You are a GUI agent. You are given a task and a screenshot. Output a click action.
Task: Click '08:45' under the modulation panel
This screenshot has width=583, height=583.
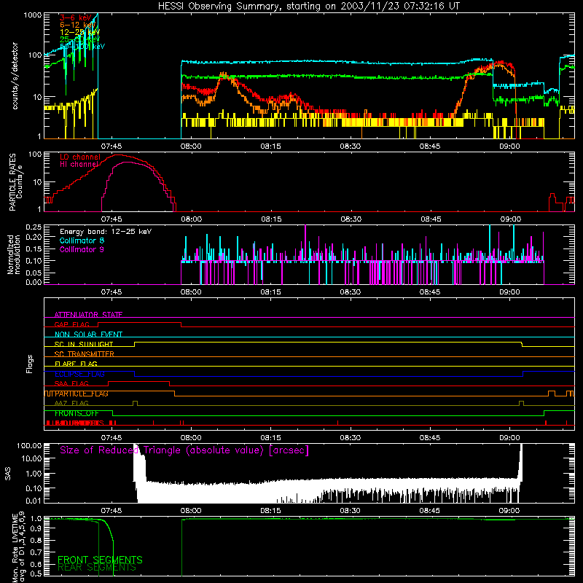click(x=430, y=292)
